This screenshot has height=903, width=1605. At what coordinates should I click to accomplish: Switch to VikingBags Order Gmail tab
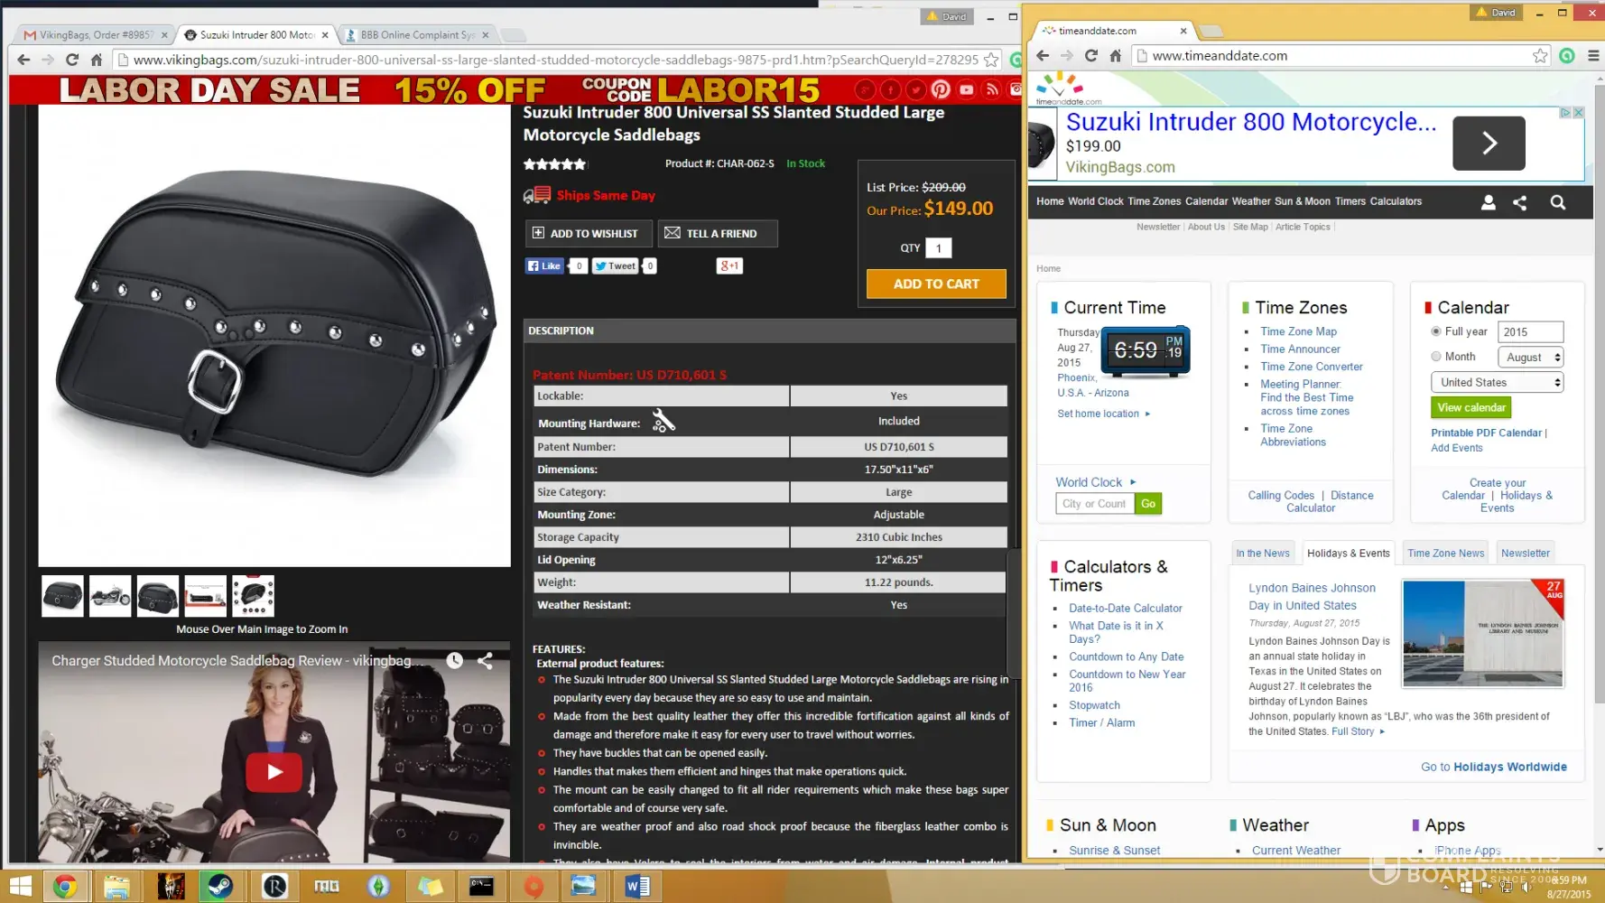[96, 34]
